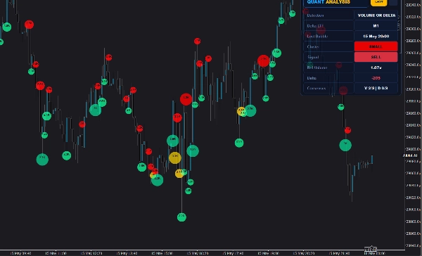The width and height of the screenshot is (422, 256).
Task: Click the V 2/3 | D 0/3 consensus value
Action: click(376, 89)
